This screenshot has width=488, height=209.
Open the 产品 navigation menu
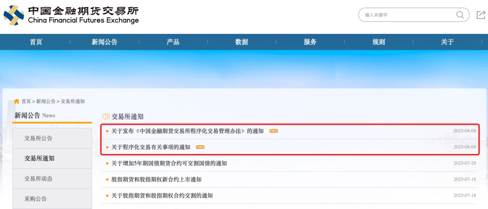(173, 42)
